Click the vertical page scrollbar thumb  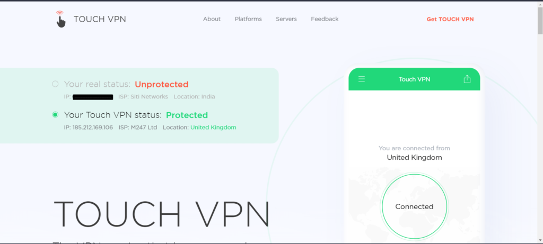pos(539,21)
